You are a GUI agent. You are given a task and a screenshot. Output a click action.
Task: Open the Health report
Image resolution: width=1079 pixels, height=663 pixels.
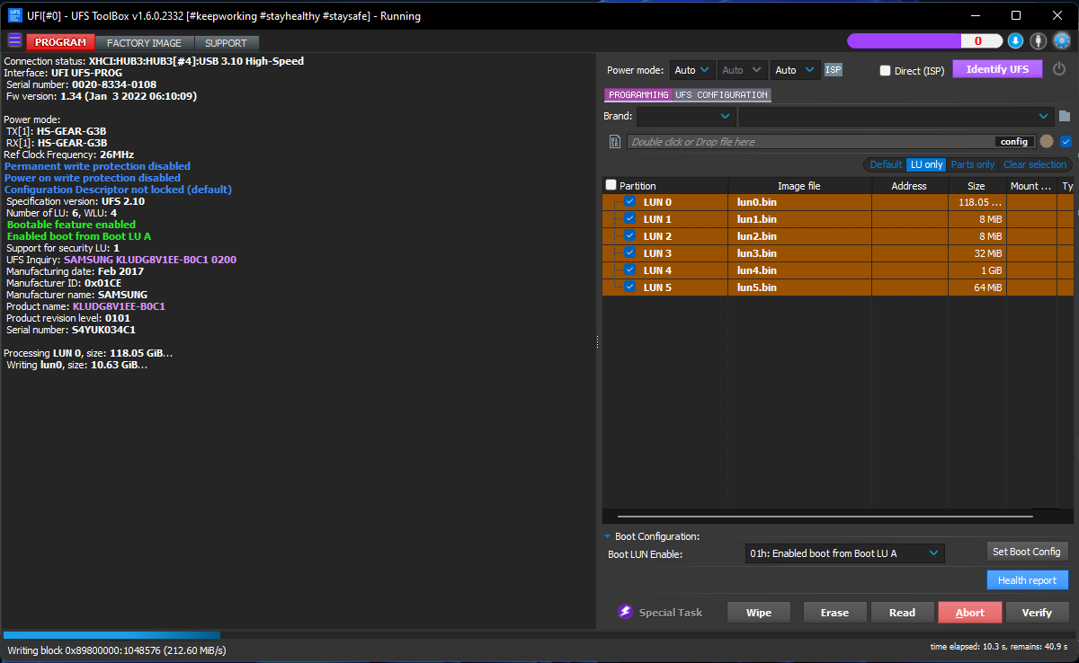pos(1027,580)
